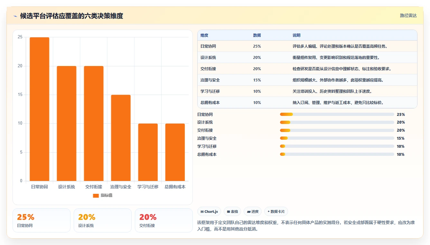Click description 关注培训投入 in the table
Screen dimensions: 430x245
tap(332, 91)
